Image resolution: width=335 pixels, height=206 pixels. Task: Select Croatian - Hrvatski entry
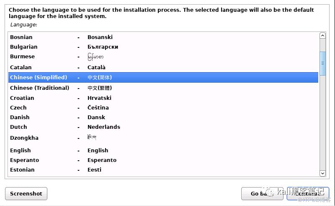pos(163,98)
